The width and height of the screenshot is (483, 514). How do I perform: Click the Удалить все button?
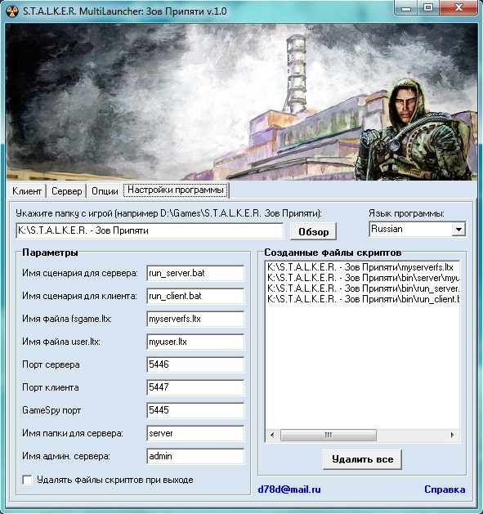tap(362, 459)
